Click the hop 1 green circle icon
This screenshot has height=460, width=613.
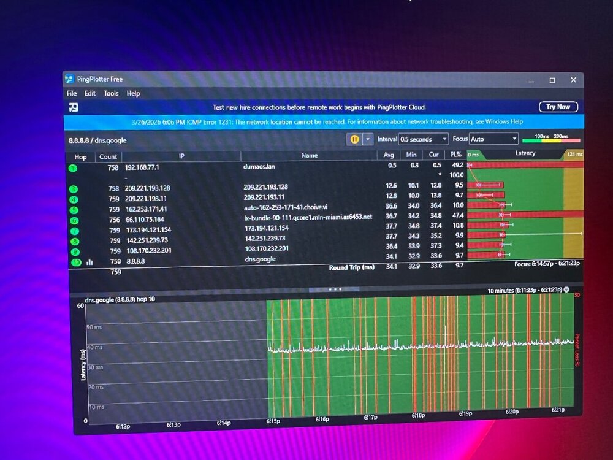74,168
